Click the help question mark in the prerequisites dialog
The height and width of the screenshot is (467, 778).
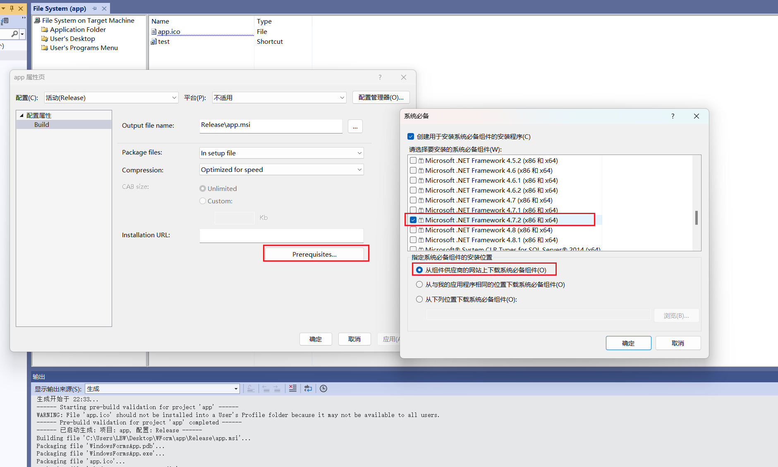tap(673, 116)
